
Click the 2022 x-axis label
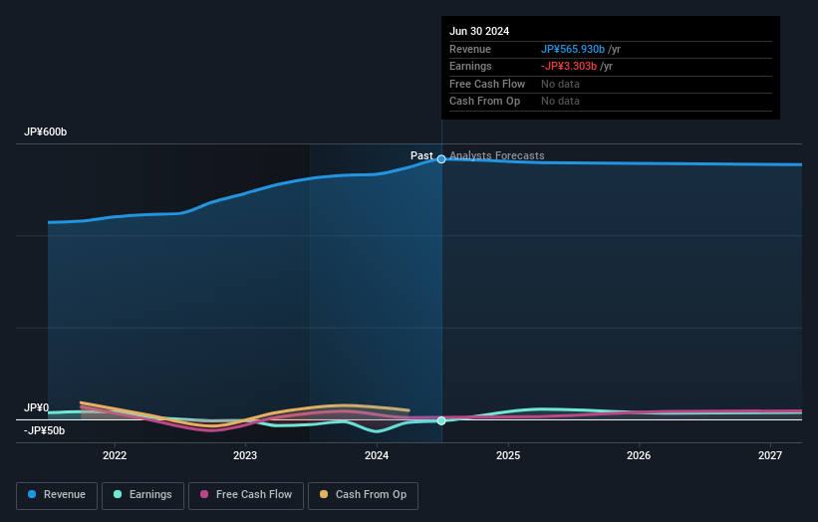coord(115,456)
